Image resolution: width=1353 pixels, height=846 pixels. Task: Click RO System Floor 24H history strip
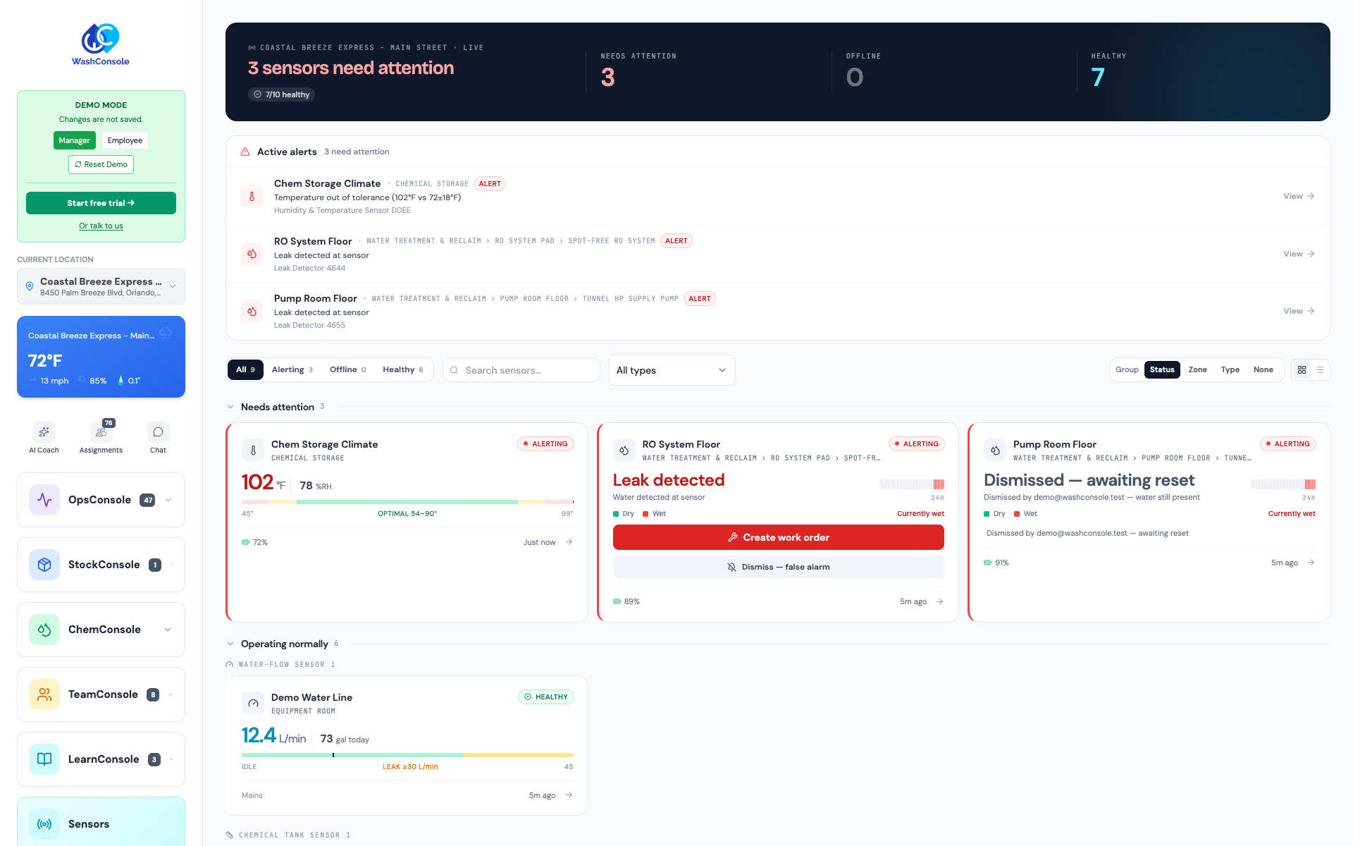(912, 484)
